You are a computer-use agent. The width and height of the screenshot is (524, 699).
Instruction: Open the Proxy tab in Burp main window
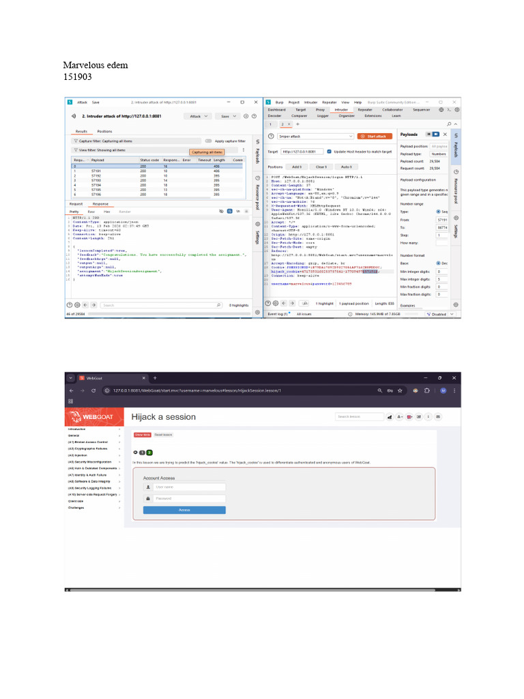click(x=320, y=110)
